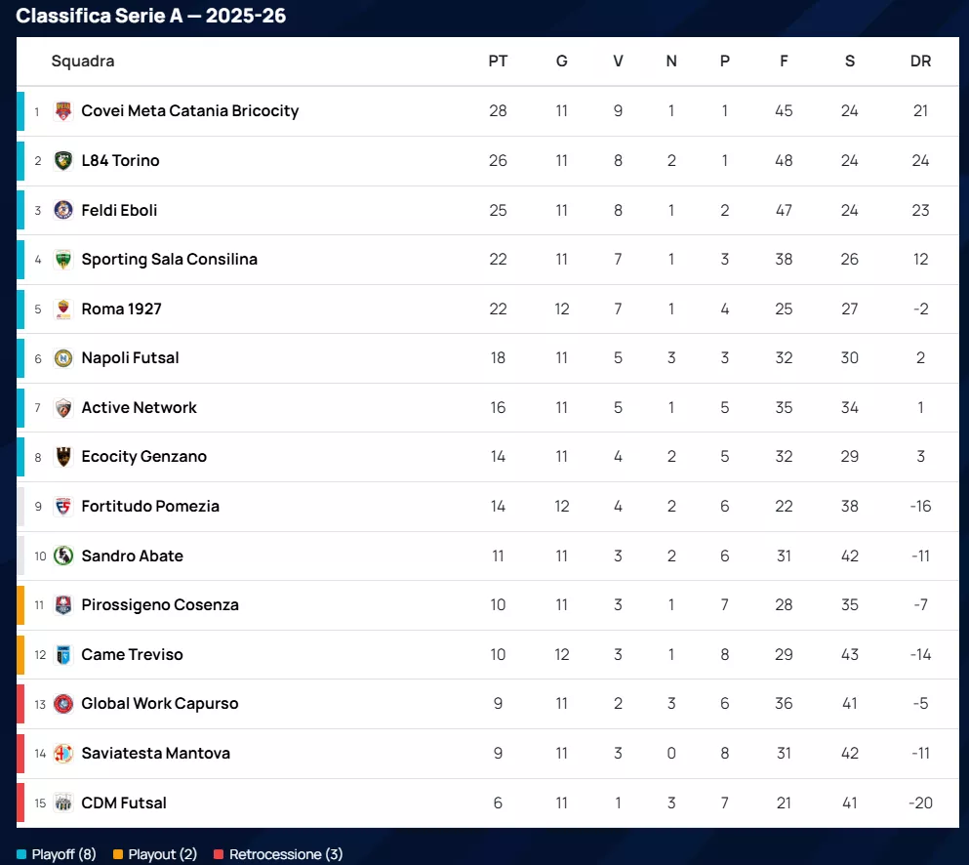Image resolution: width=969 pixels, height=865 pixels.
Task: Click the Came Treviso team crest
Action: click(x=62, y=655)
